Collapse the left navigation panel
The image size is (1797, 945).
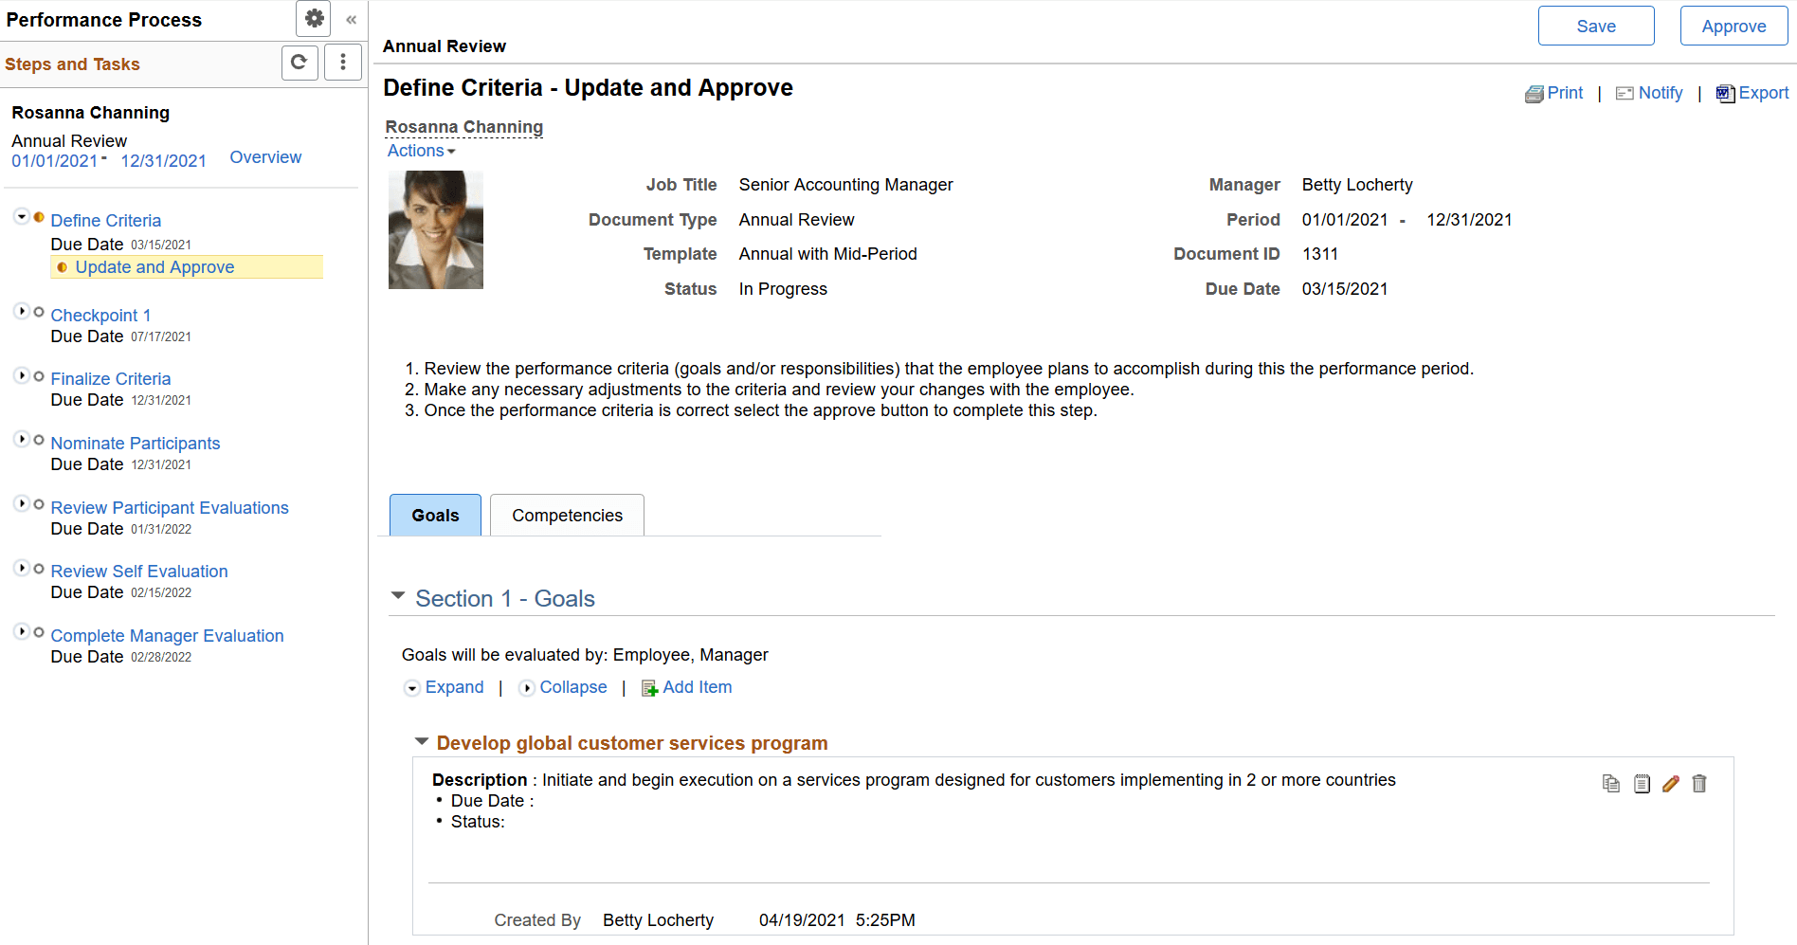click(x=351, y=19)
